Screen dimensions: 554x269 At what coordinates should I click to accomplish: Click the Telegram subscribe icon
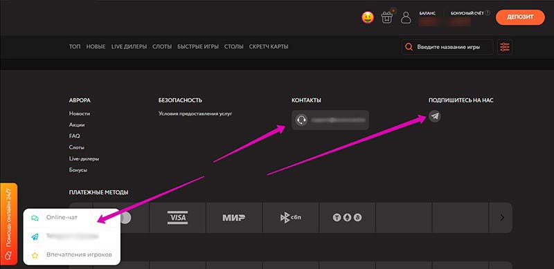coord(435,116)
